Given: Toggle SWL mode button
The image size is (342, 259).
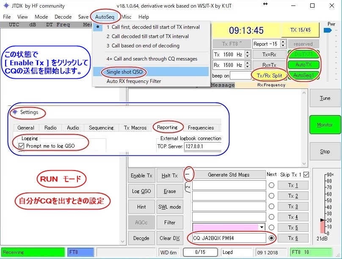Looking at the screenshot, I should pyautogui.click(x=170, y=207).
